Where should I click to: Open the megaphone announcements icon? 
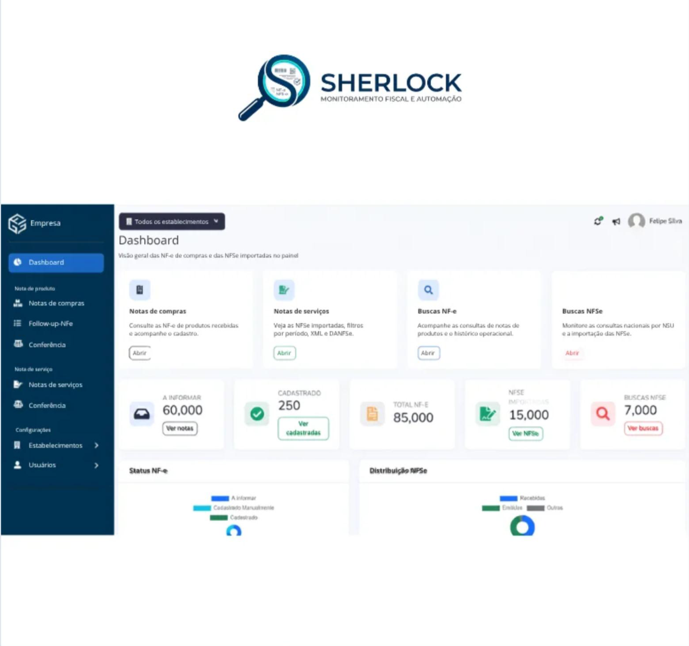point(616,222)
